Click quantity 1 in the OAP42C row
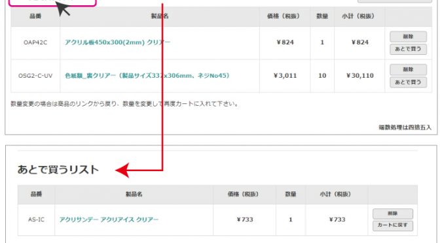This screenshot has width=440, height=243. pyautogui.click(x=322, y=42)
